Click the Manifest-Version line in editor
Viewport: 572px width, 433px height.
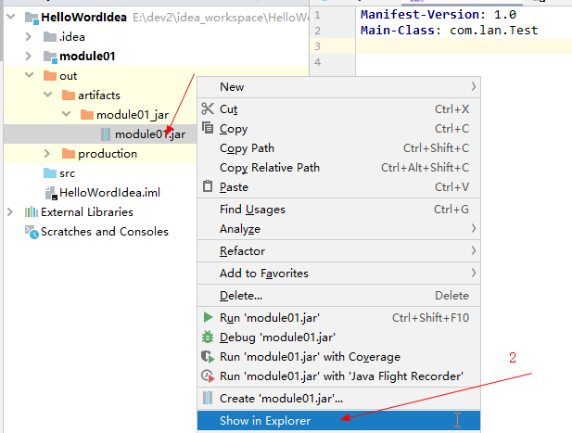tap(439, 14)
